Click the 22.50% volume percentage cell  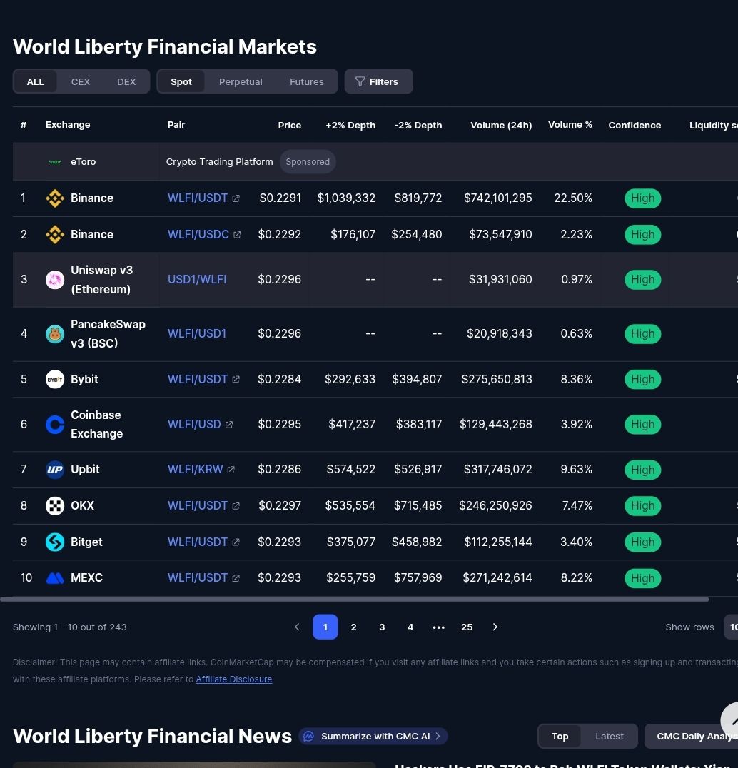[x=573, y=198]
